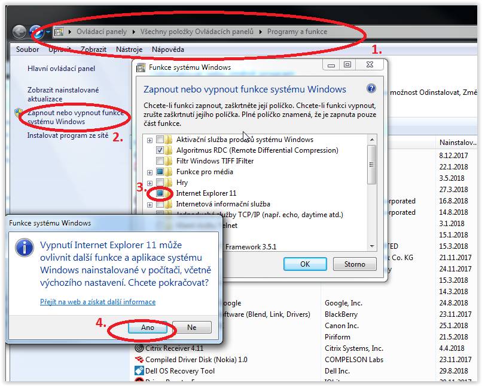Expand Aktivační služba procesů tree node
Image resolution: width=482 pixels, height=386 pixels.
point(150,140)
